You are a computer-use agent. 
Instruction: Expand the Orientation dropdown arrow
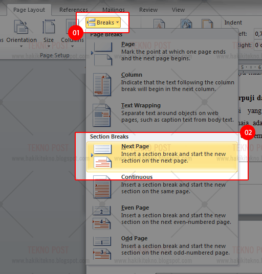[21, 47]
